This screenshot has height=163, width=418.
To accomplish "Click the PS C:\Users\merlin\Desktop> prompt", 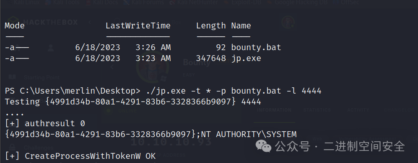I will [x=73, y=91].
